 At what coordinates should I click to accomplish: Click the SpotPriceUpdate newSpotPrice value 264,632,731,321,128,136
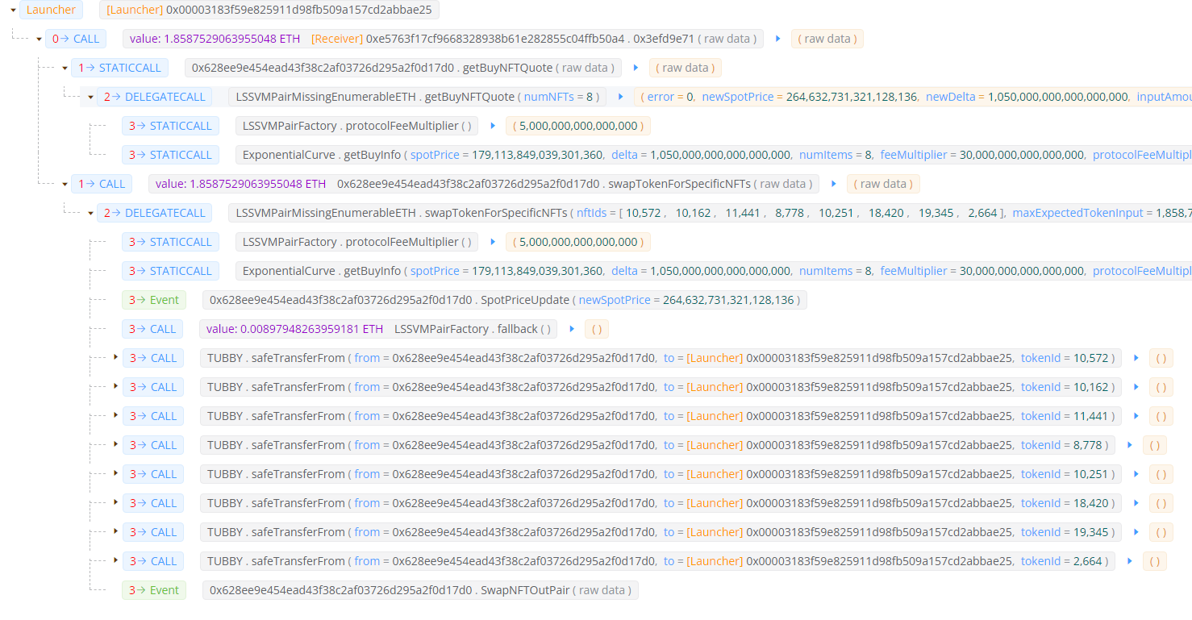pos(730,300)
